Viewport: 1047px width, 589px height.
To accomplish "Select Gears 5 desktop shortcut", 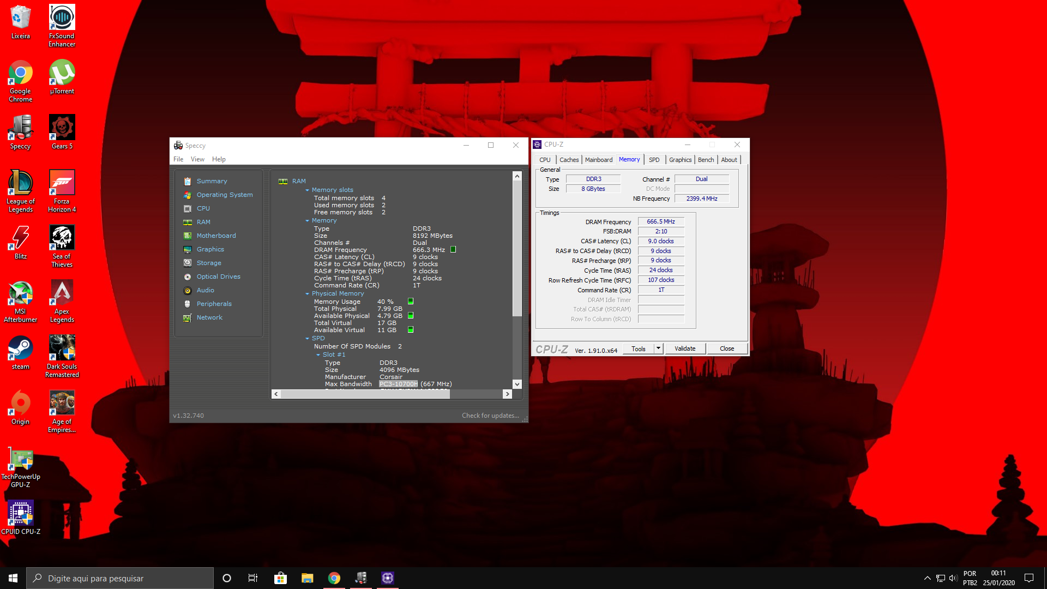I will tap(62, 132).
